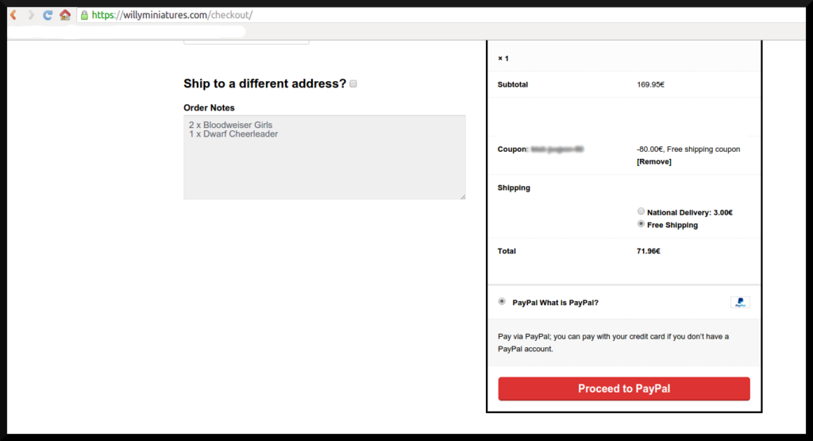The width and height of the screenshot is (813, 441).
Task: Click the partially visible field above shipping heading
Action: [246, 40]
